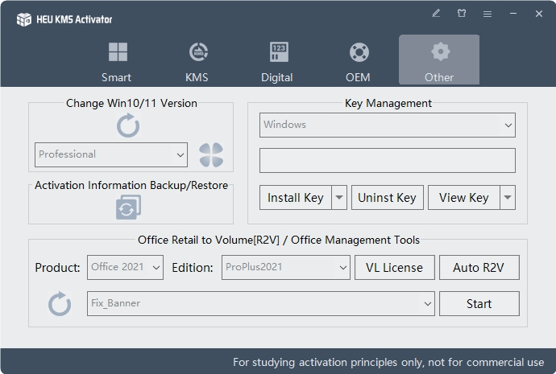Minimize the HEU KMS Activator window
The width and height of the screenshot is (556, 374).
click(x=513, y=14)
